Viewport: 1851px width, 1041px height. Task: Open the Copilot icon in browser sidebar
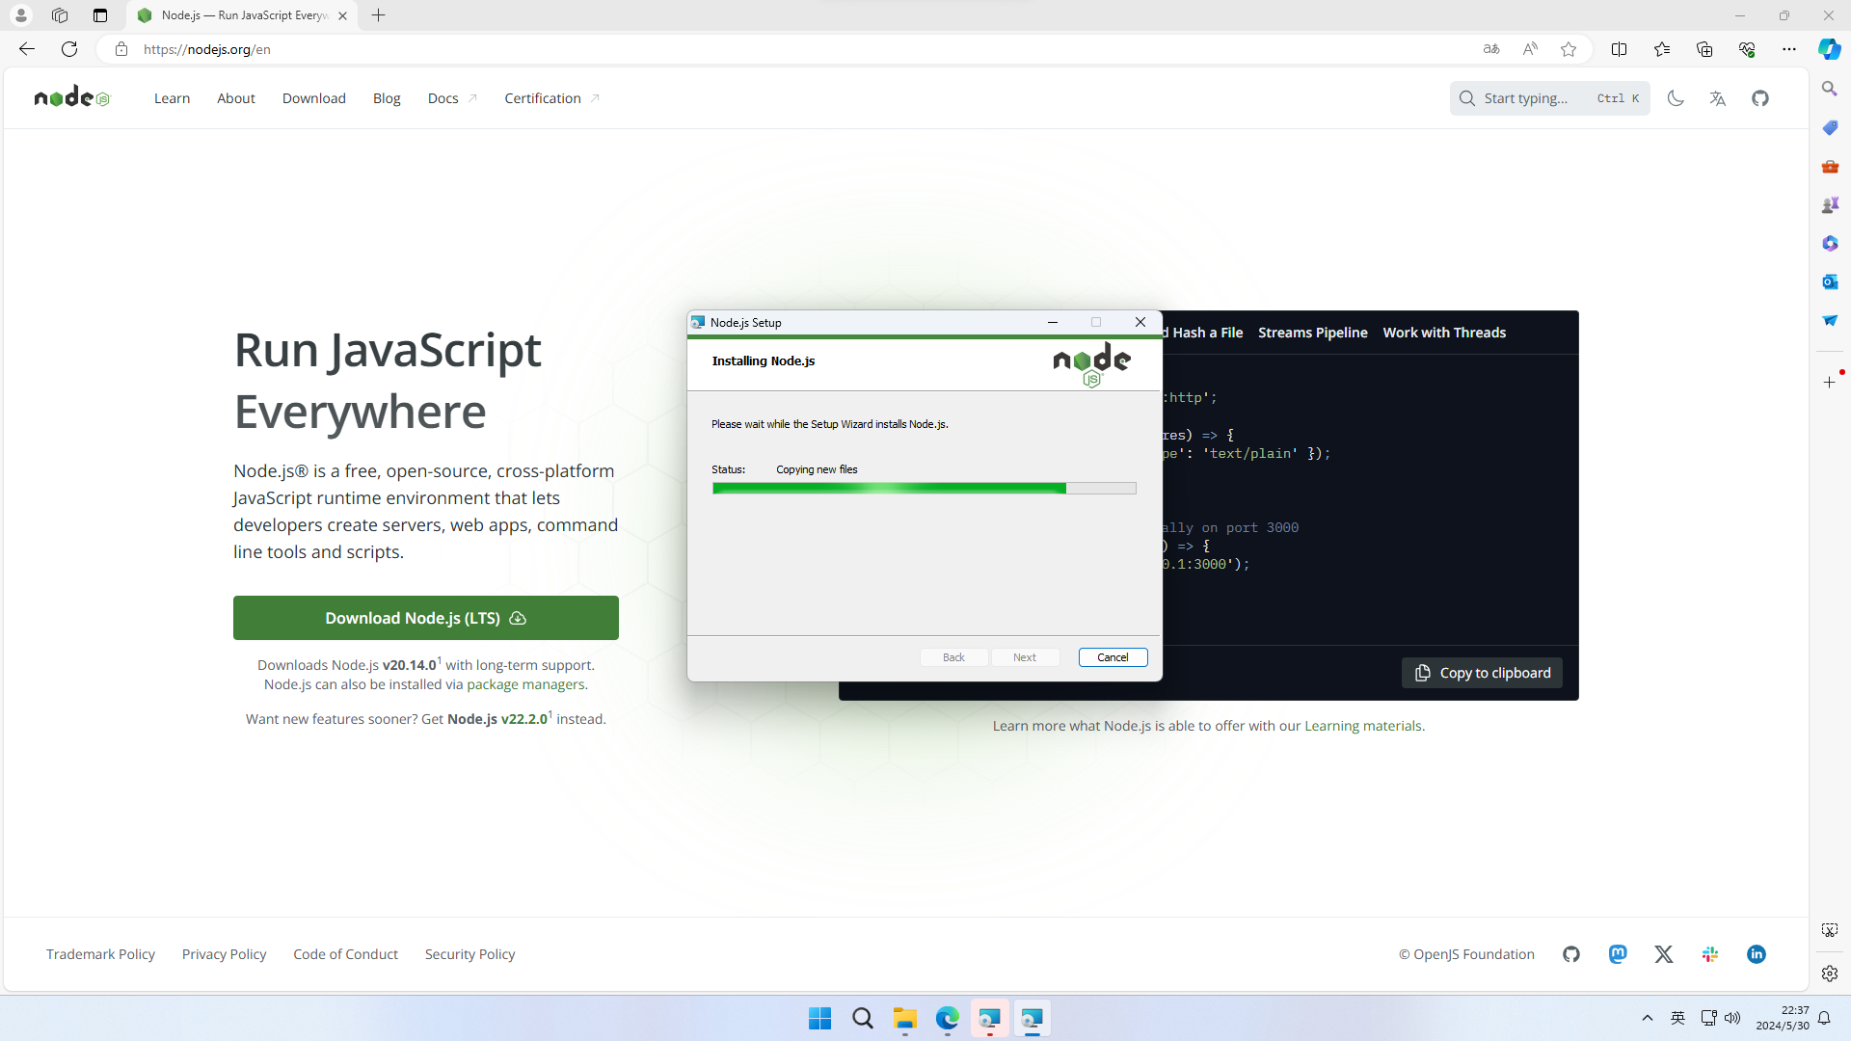pos(1829,49)
